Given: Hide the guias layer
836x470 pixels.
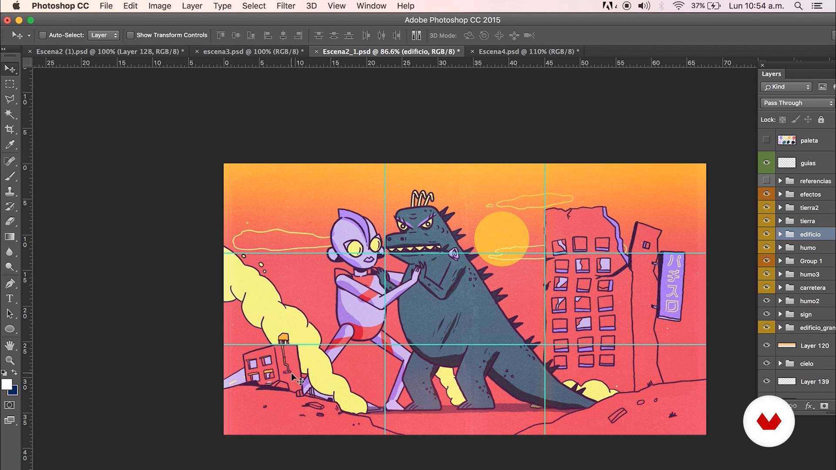Looking at the screenshot, I should coord(766,163).
